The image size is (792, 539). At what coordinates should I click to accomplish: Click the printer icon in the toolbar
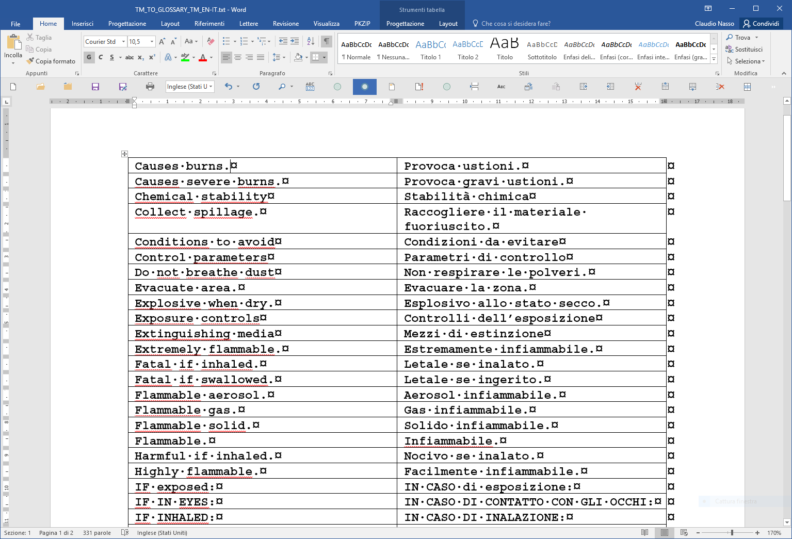150,87
